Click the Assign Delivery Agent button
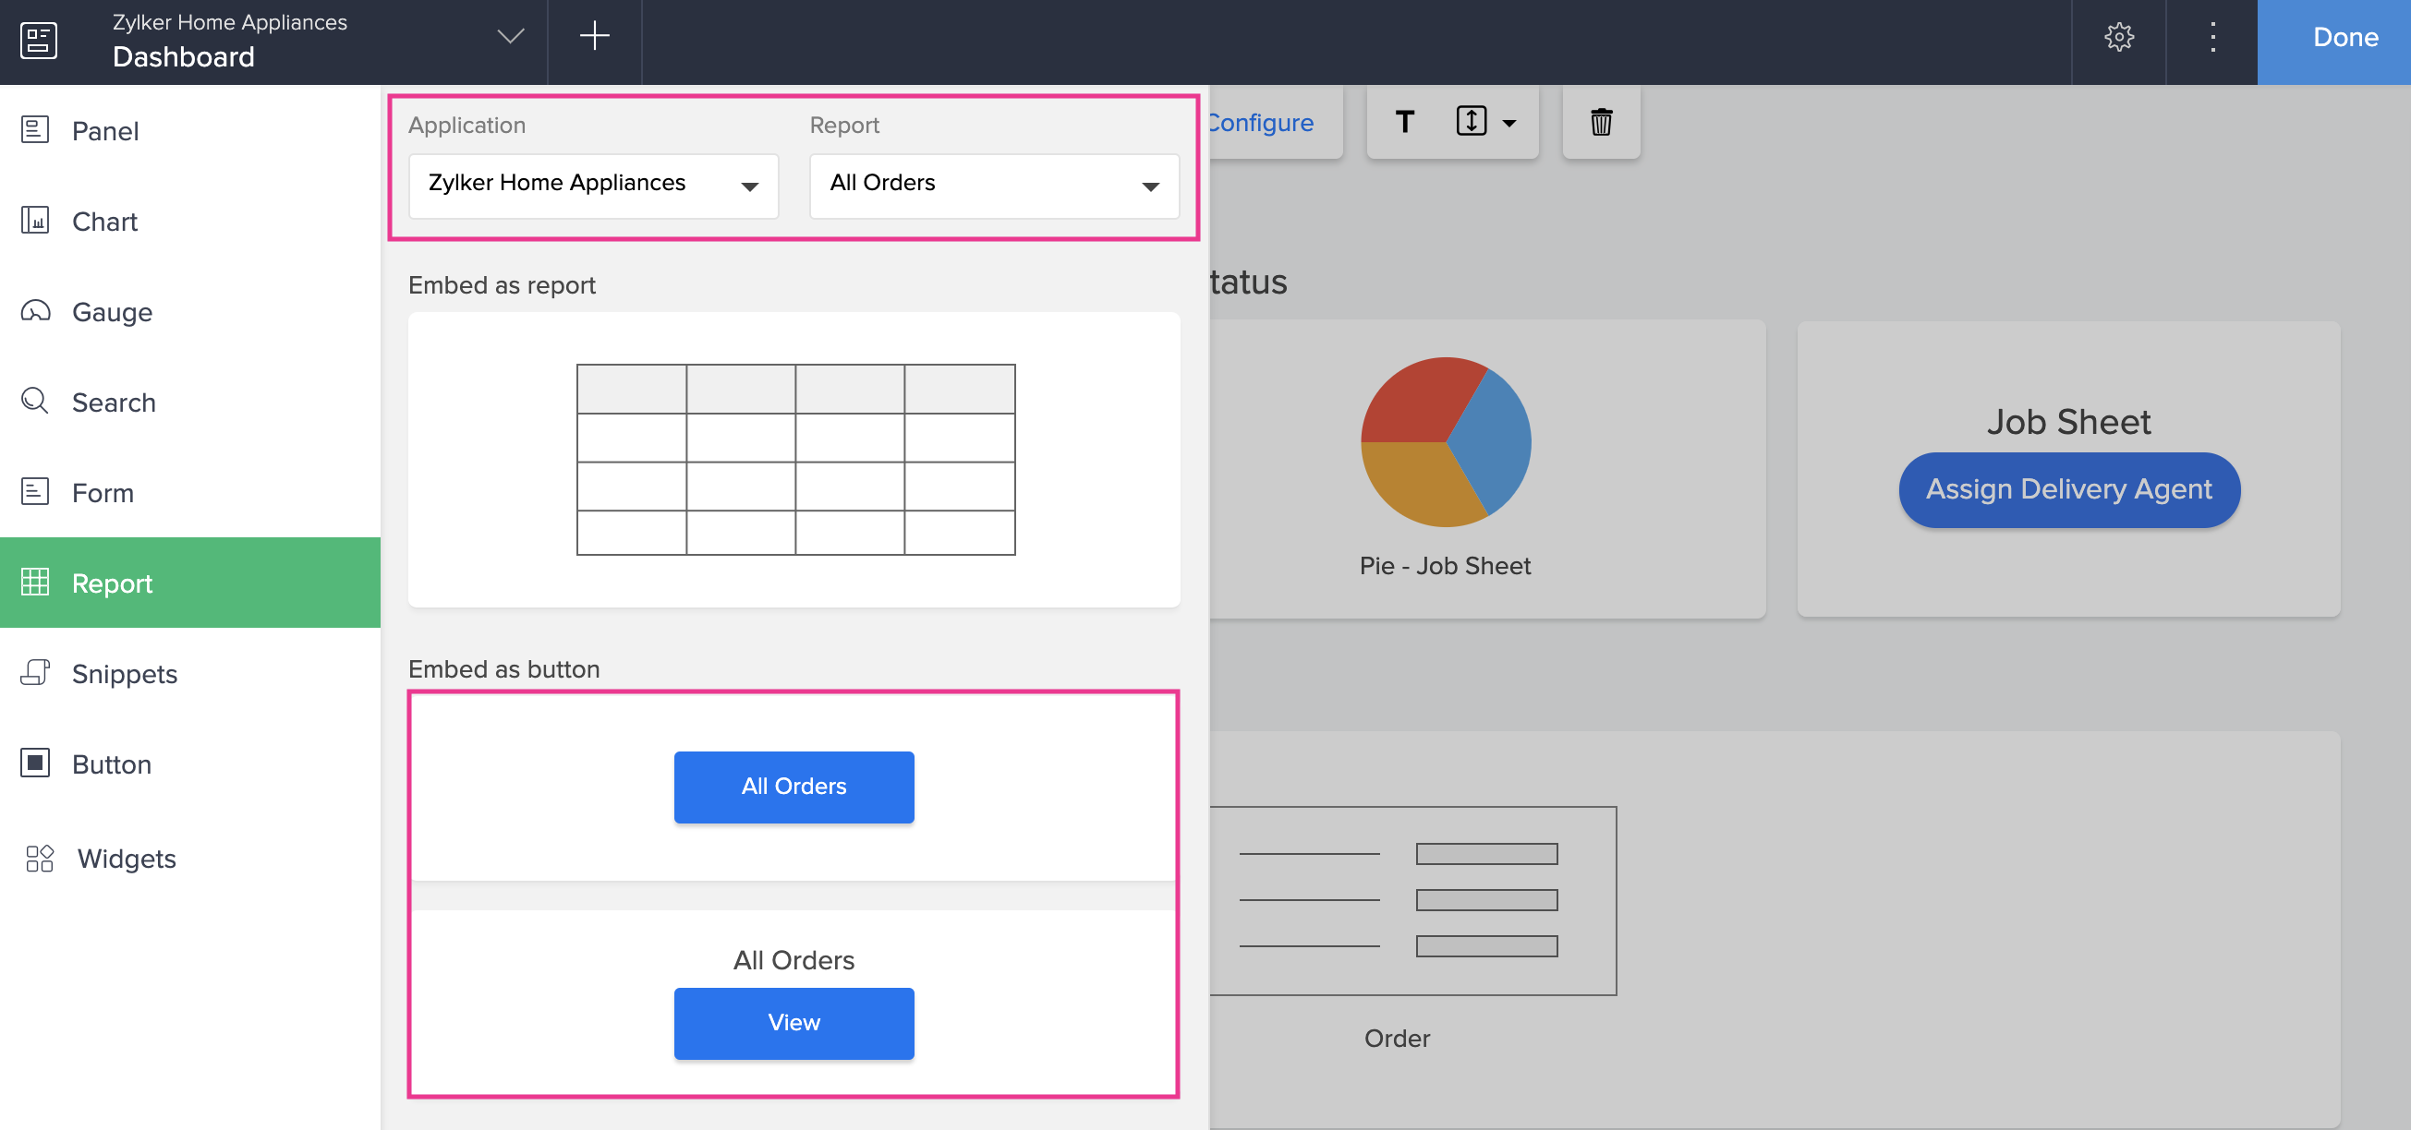Viewport: 2411px width, 1130px height. tap(2068, 489)
